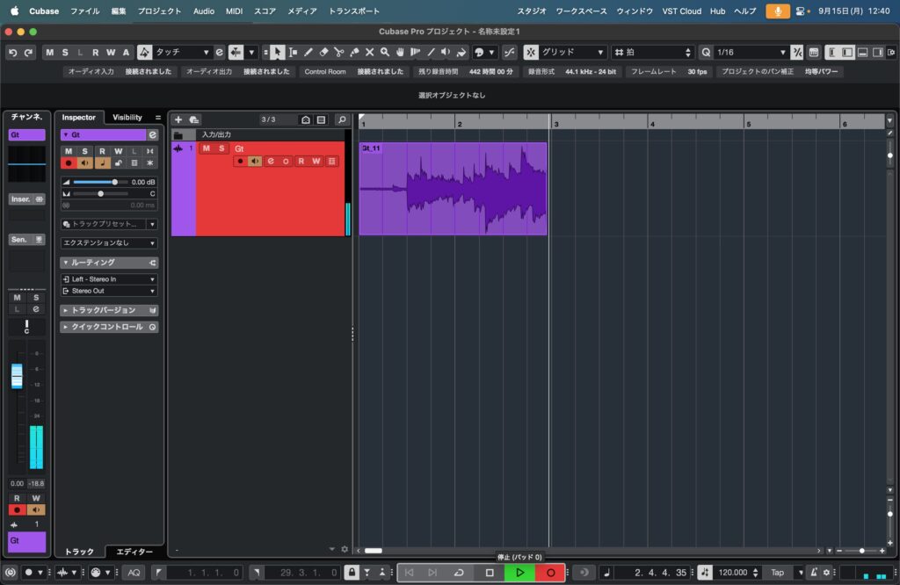Collapse the ルーティング section in Inspector

tap(65, 263)
